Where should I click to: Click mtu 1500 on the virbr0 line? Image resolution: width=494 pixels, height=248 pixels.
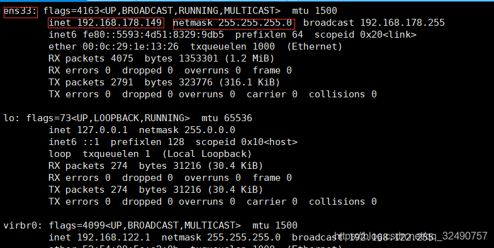(x=275, y=225)
